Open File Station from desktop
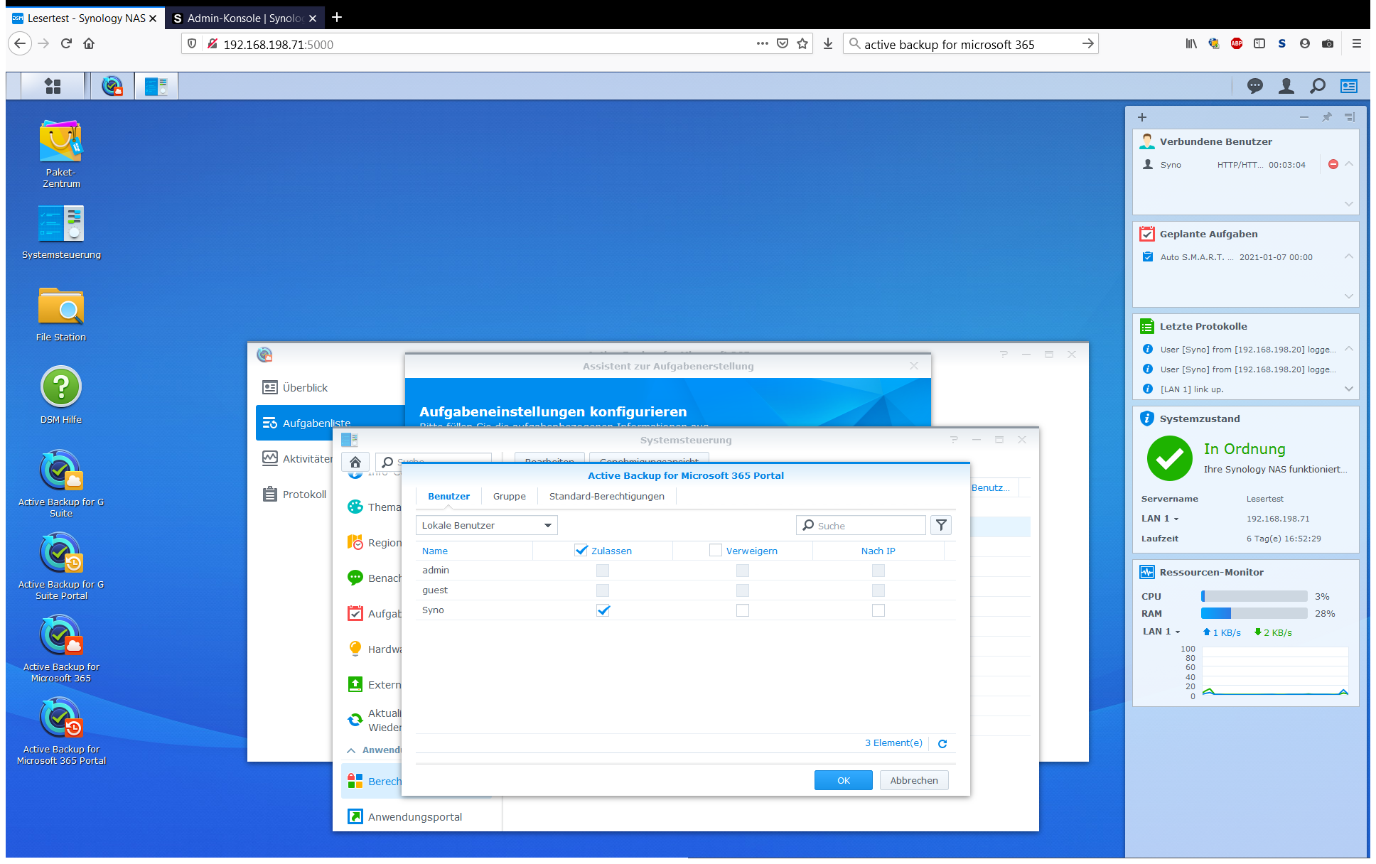 tap(60, 307)
